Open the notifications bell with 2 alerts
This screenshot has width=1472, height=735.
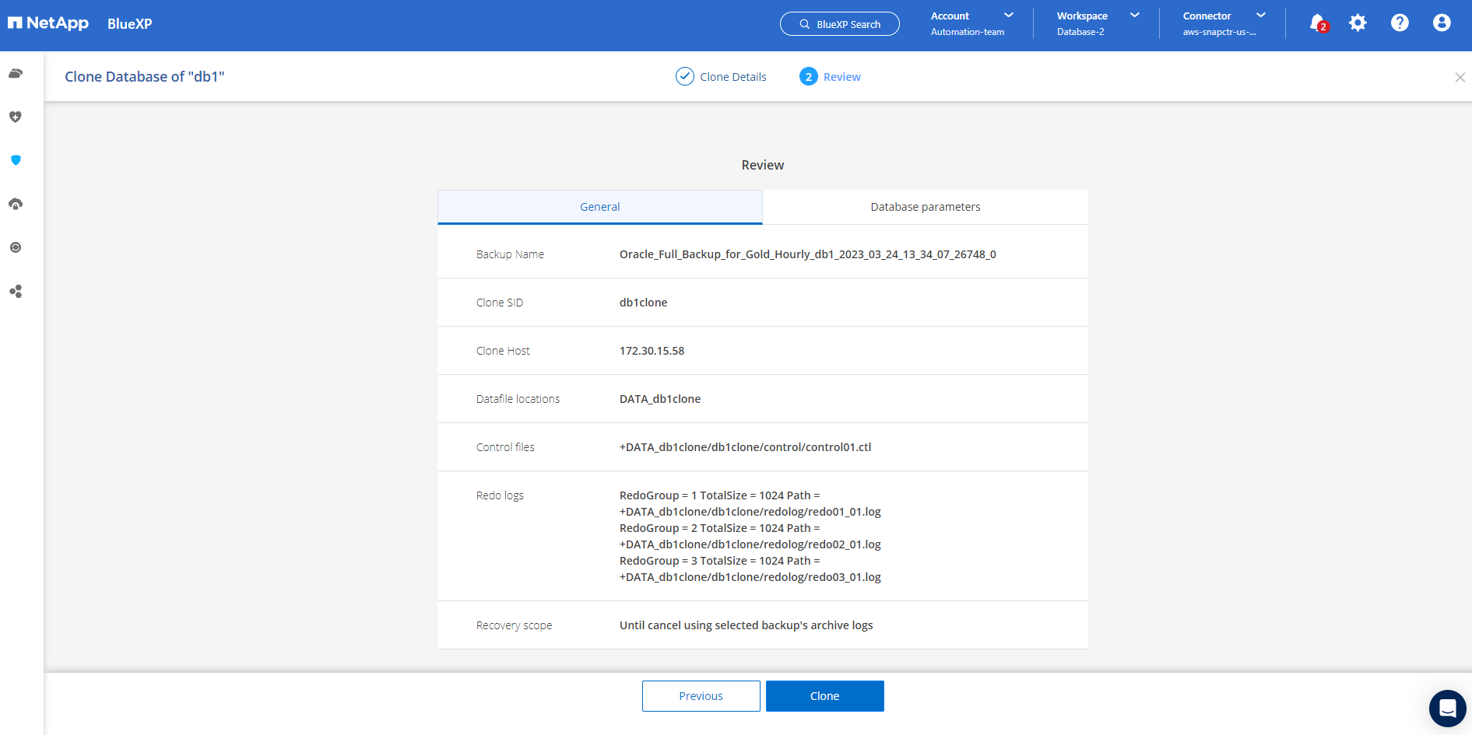1317,23
